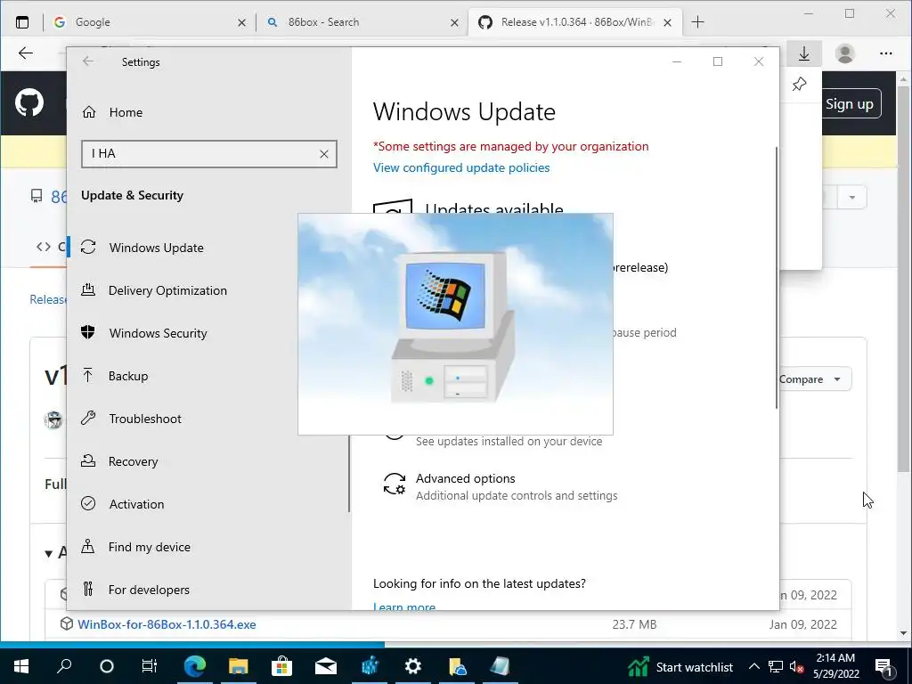Image resolution: width=912 pixels, height=684 pixels.
Task: Open Recovery settings
Action: (133, 461)
